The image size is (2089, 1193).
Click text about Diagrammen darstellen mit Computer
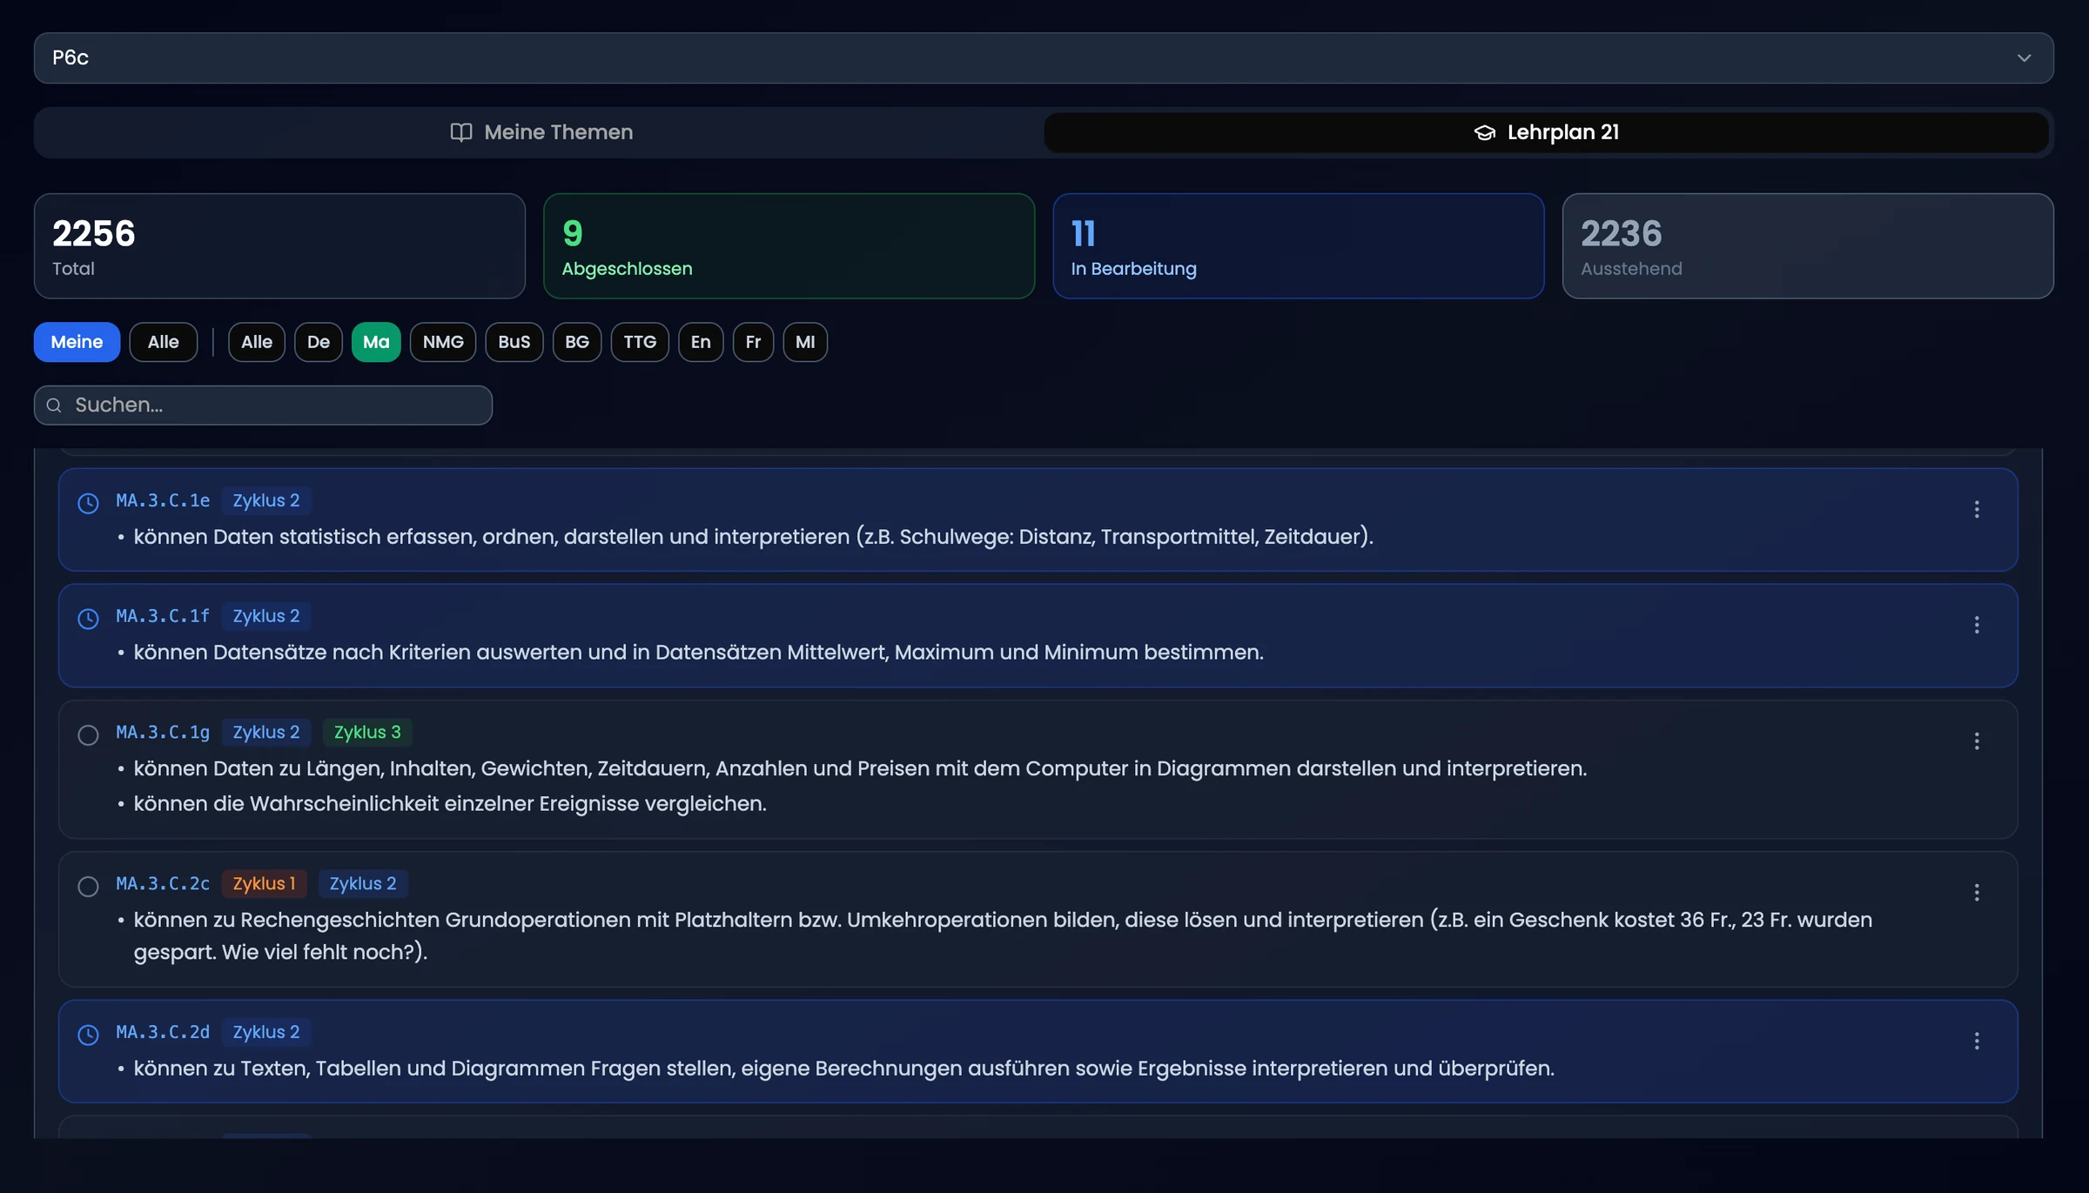[860, 769]
